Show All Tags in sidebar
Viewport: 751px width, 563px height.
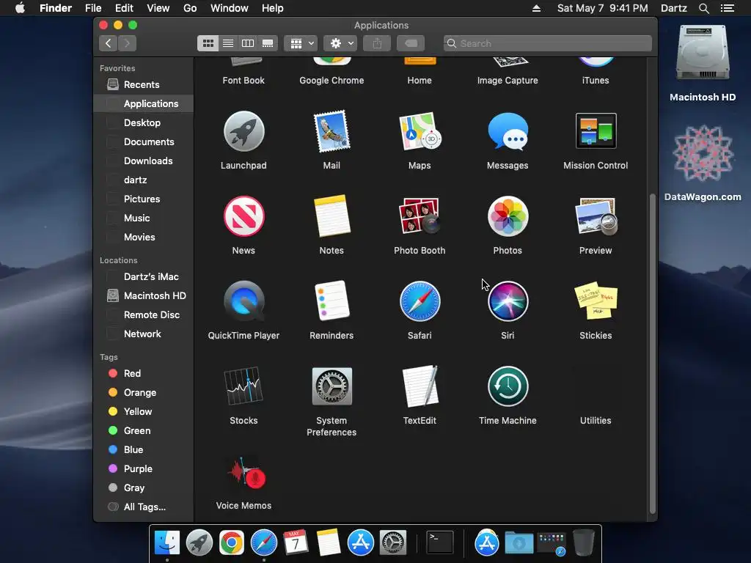[x=144, y=507]
